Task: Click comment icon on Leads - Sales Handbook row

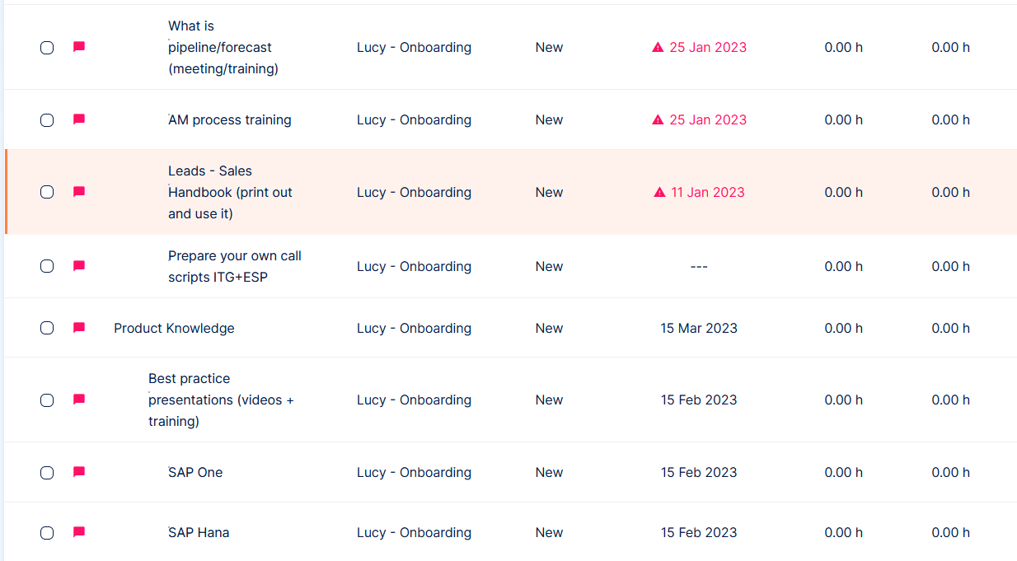Action: [79, 192]
